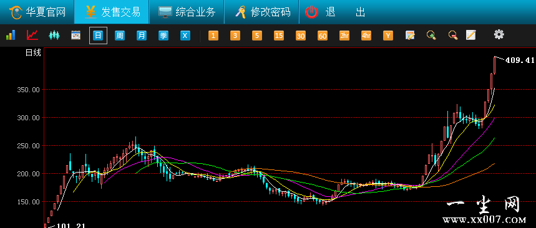This screenshot has height=228, width=536.
Task: Click the zoom out magnifier icon
Action: click(453, 35)
